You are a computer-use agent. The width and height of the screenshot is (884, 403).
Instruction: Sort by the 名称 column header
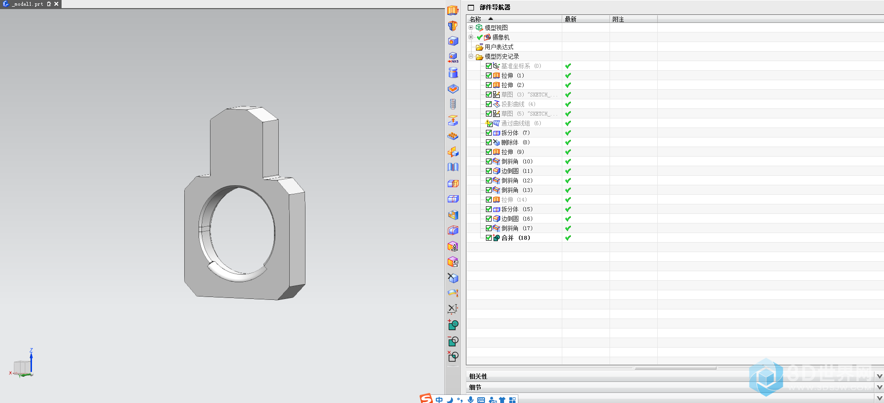514,19
